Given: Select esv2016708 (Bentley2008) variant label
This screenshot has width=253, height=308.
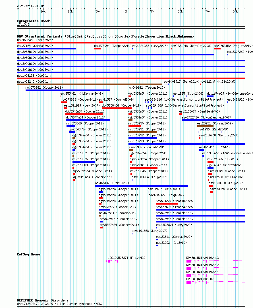Looking at the screenshot, I should tap(219, 135).
